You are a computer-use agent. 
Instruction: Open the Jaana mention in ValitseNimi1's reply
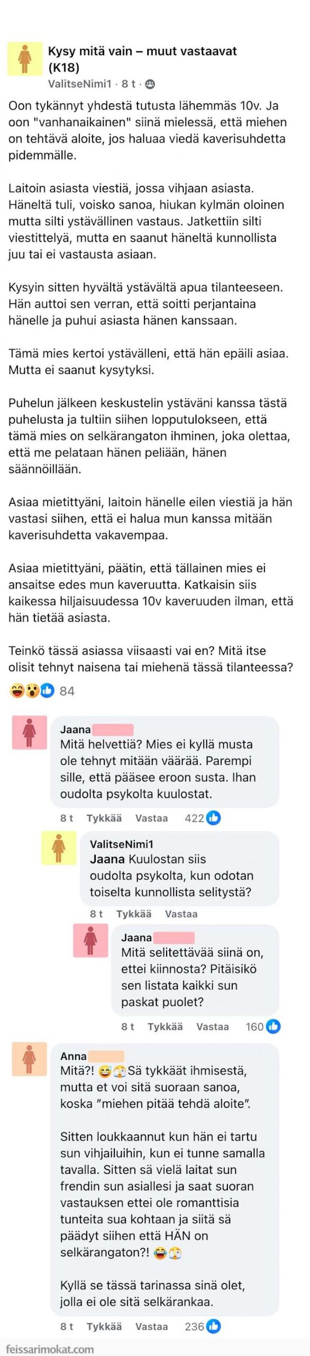[x=107, y=859]
